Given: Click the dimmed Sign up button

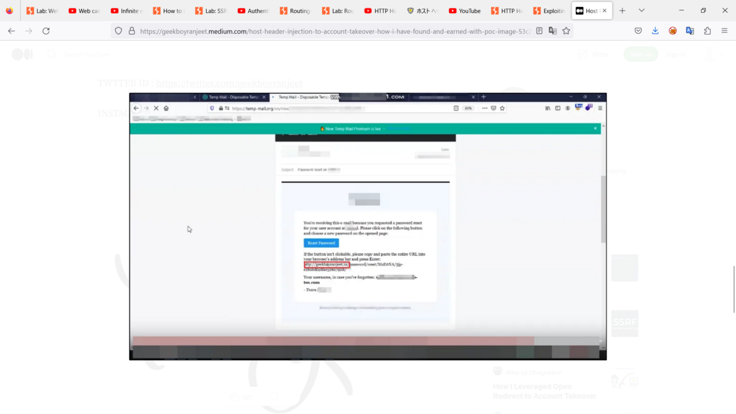Looking at the screenshot, I should coord(641,55).
